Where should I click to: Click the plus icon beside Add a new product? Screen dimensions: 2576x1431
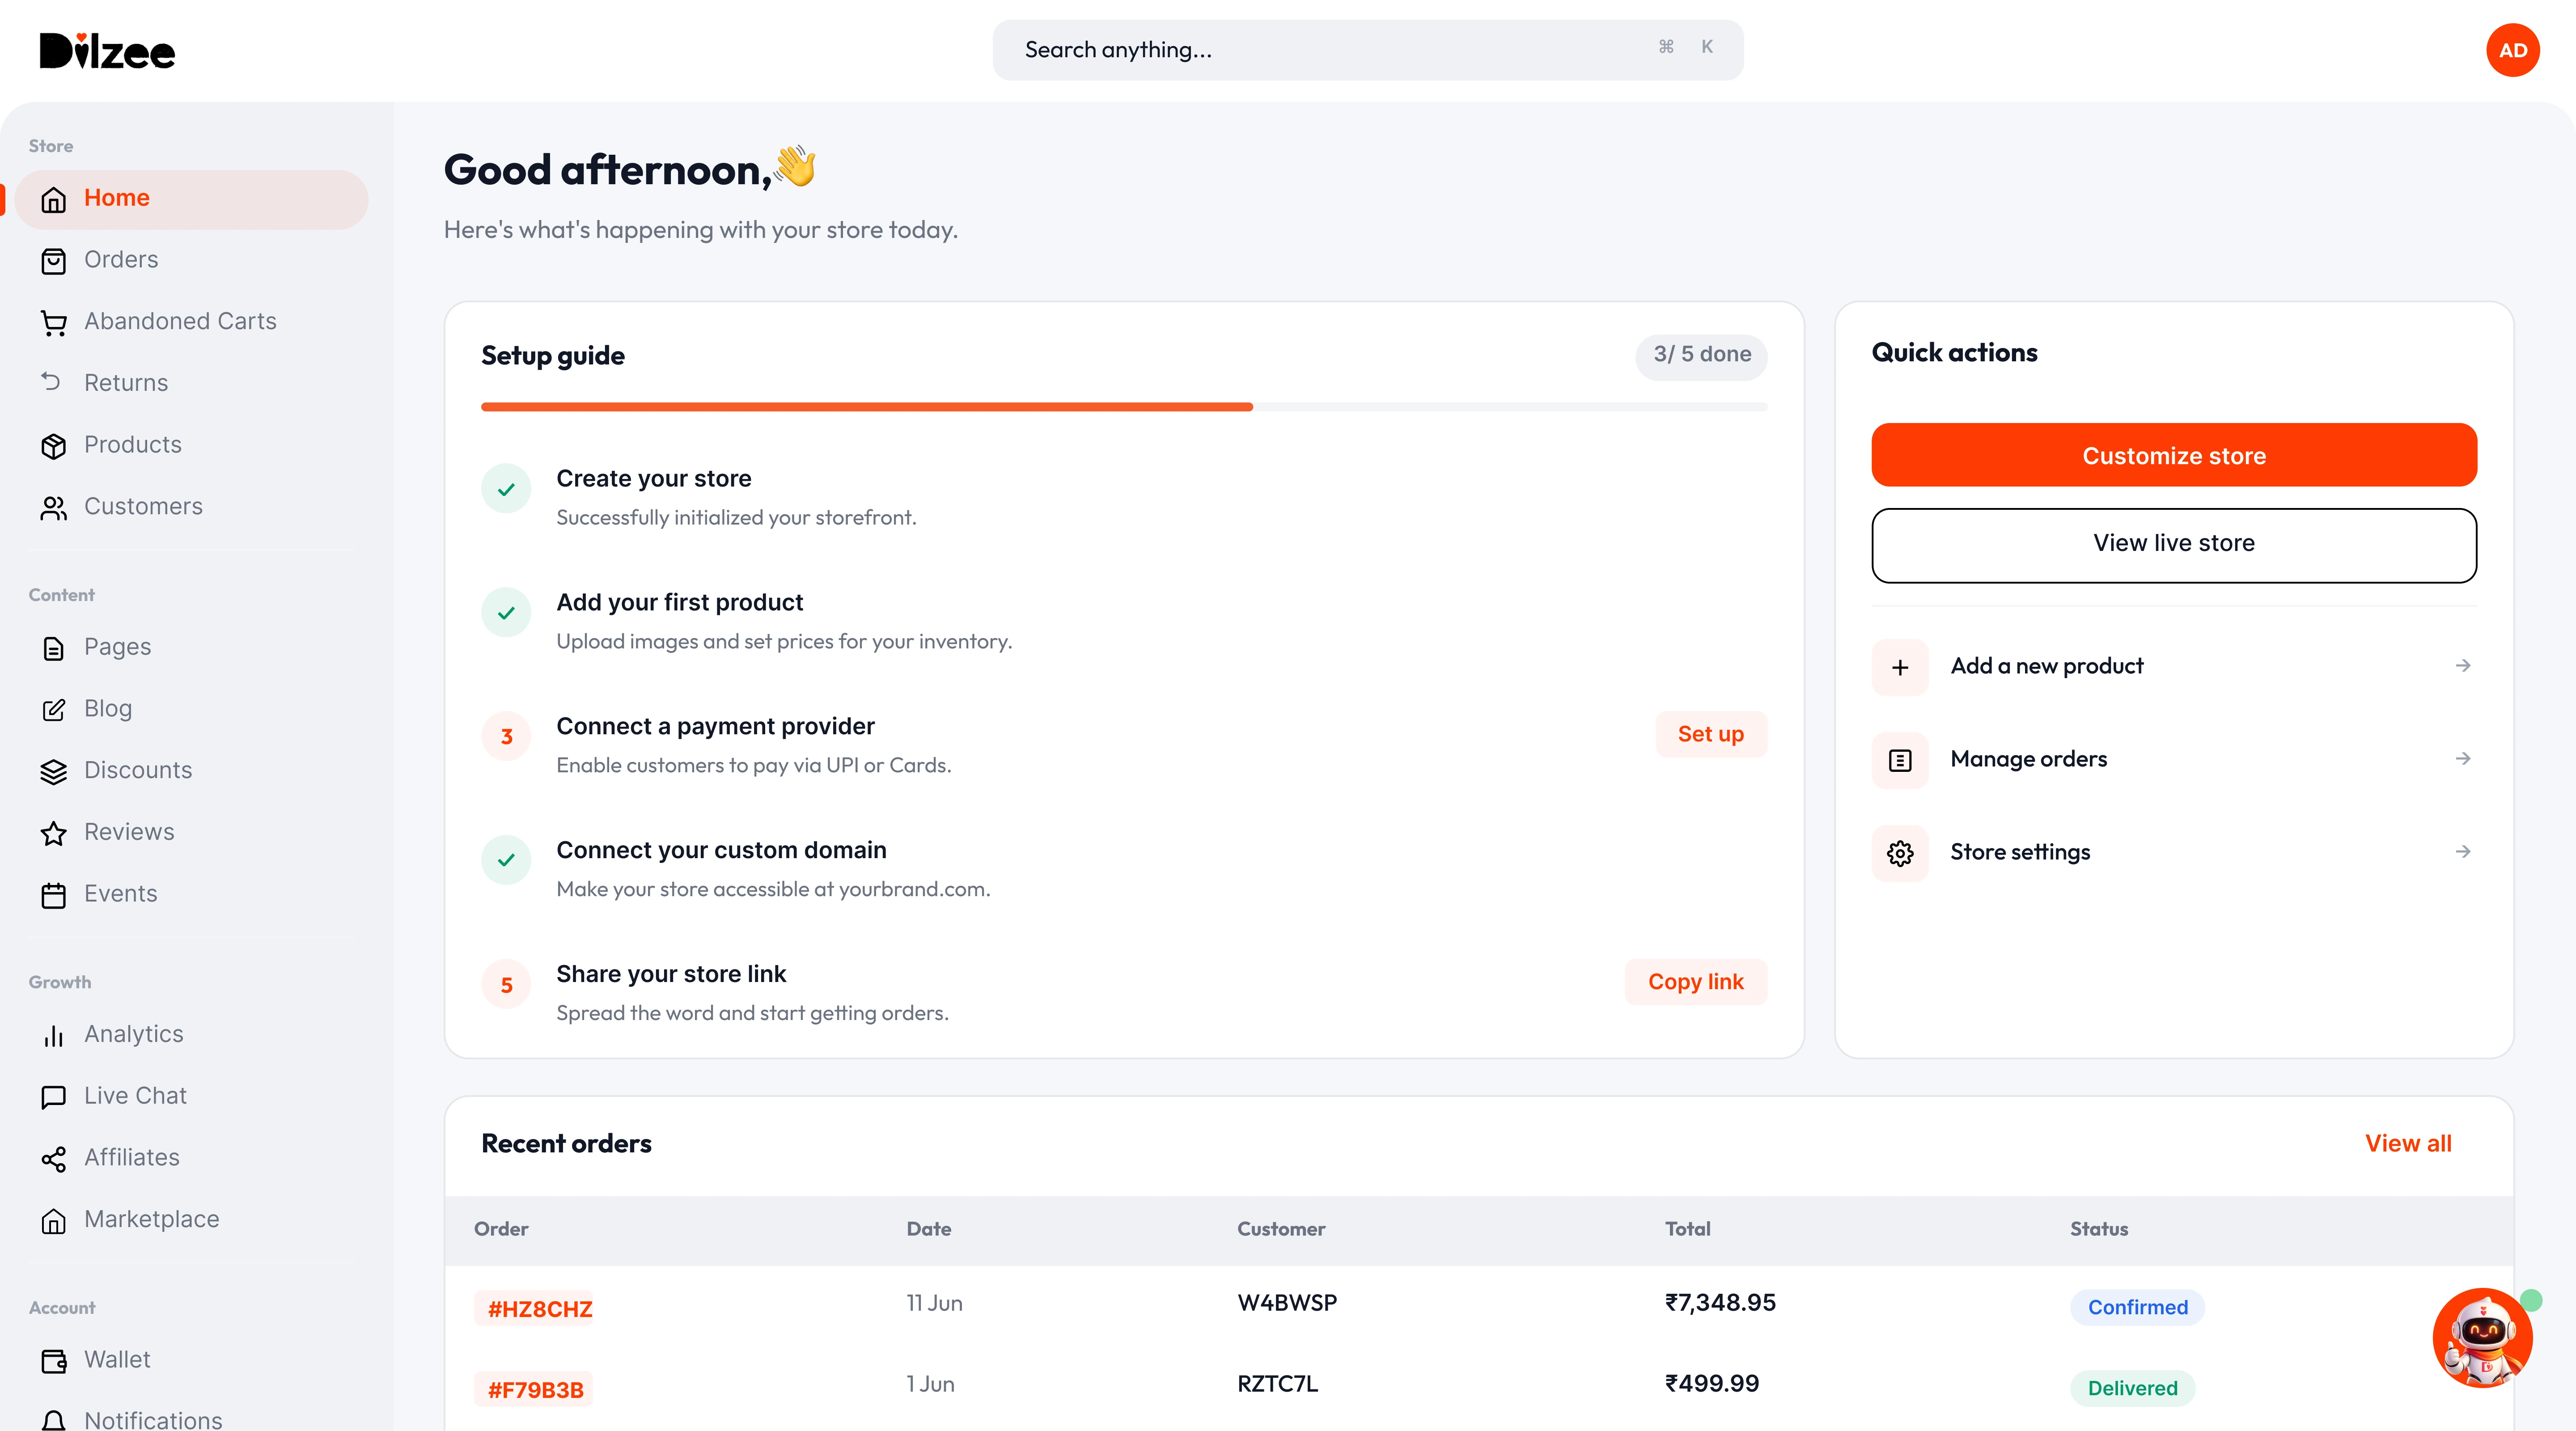(1900, 667)
